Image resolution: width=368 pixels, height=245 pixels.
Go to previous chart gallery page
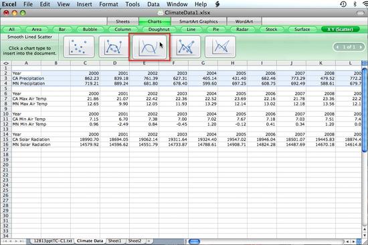click(337, 47)
